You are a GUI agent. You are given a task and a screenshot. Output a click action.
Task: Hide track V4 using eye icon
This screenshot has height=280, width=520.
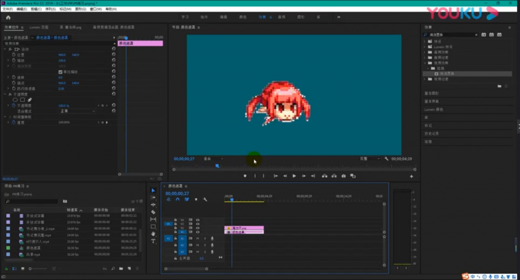point(198,220)
